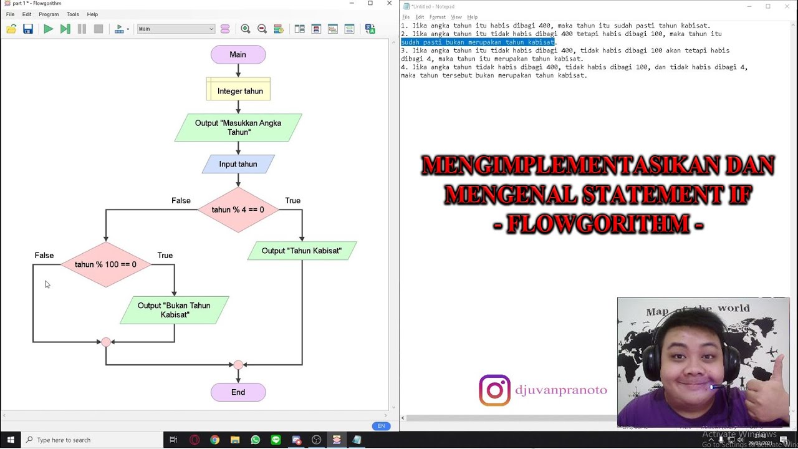This screenshot has height=449, width=798.
Task: Open Flowgorithm Program menu
Action: tap(49, 14)
